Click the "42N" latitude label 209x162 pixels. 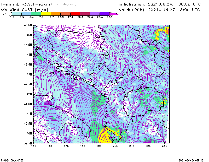(29, 94)
